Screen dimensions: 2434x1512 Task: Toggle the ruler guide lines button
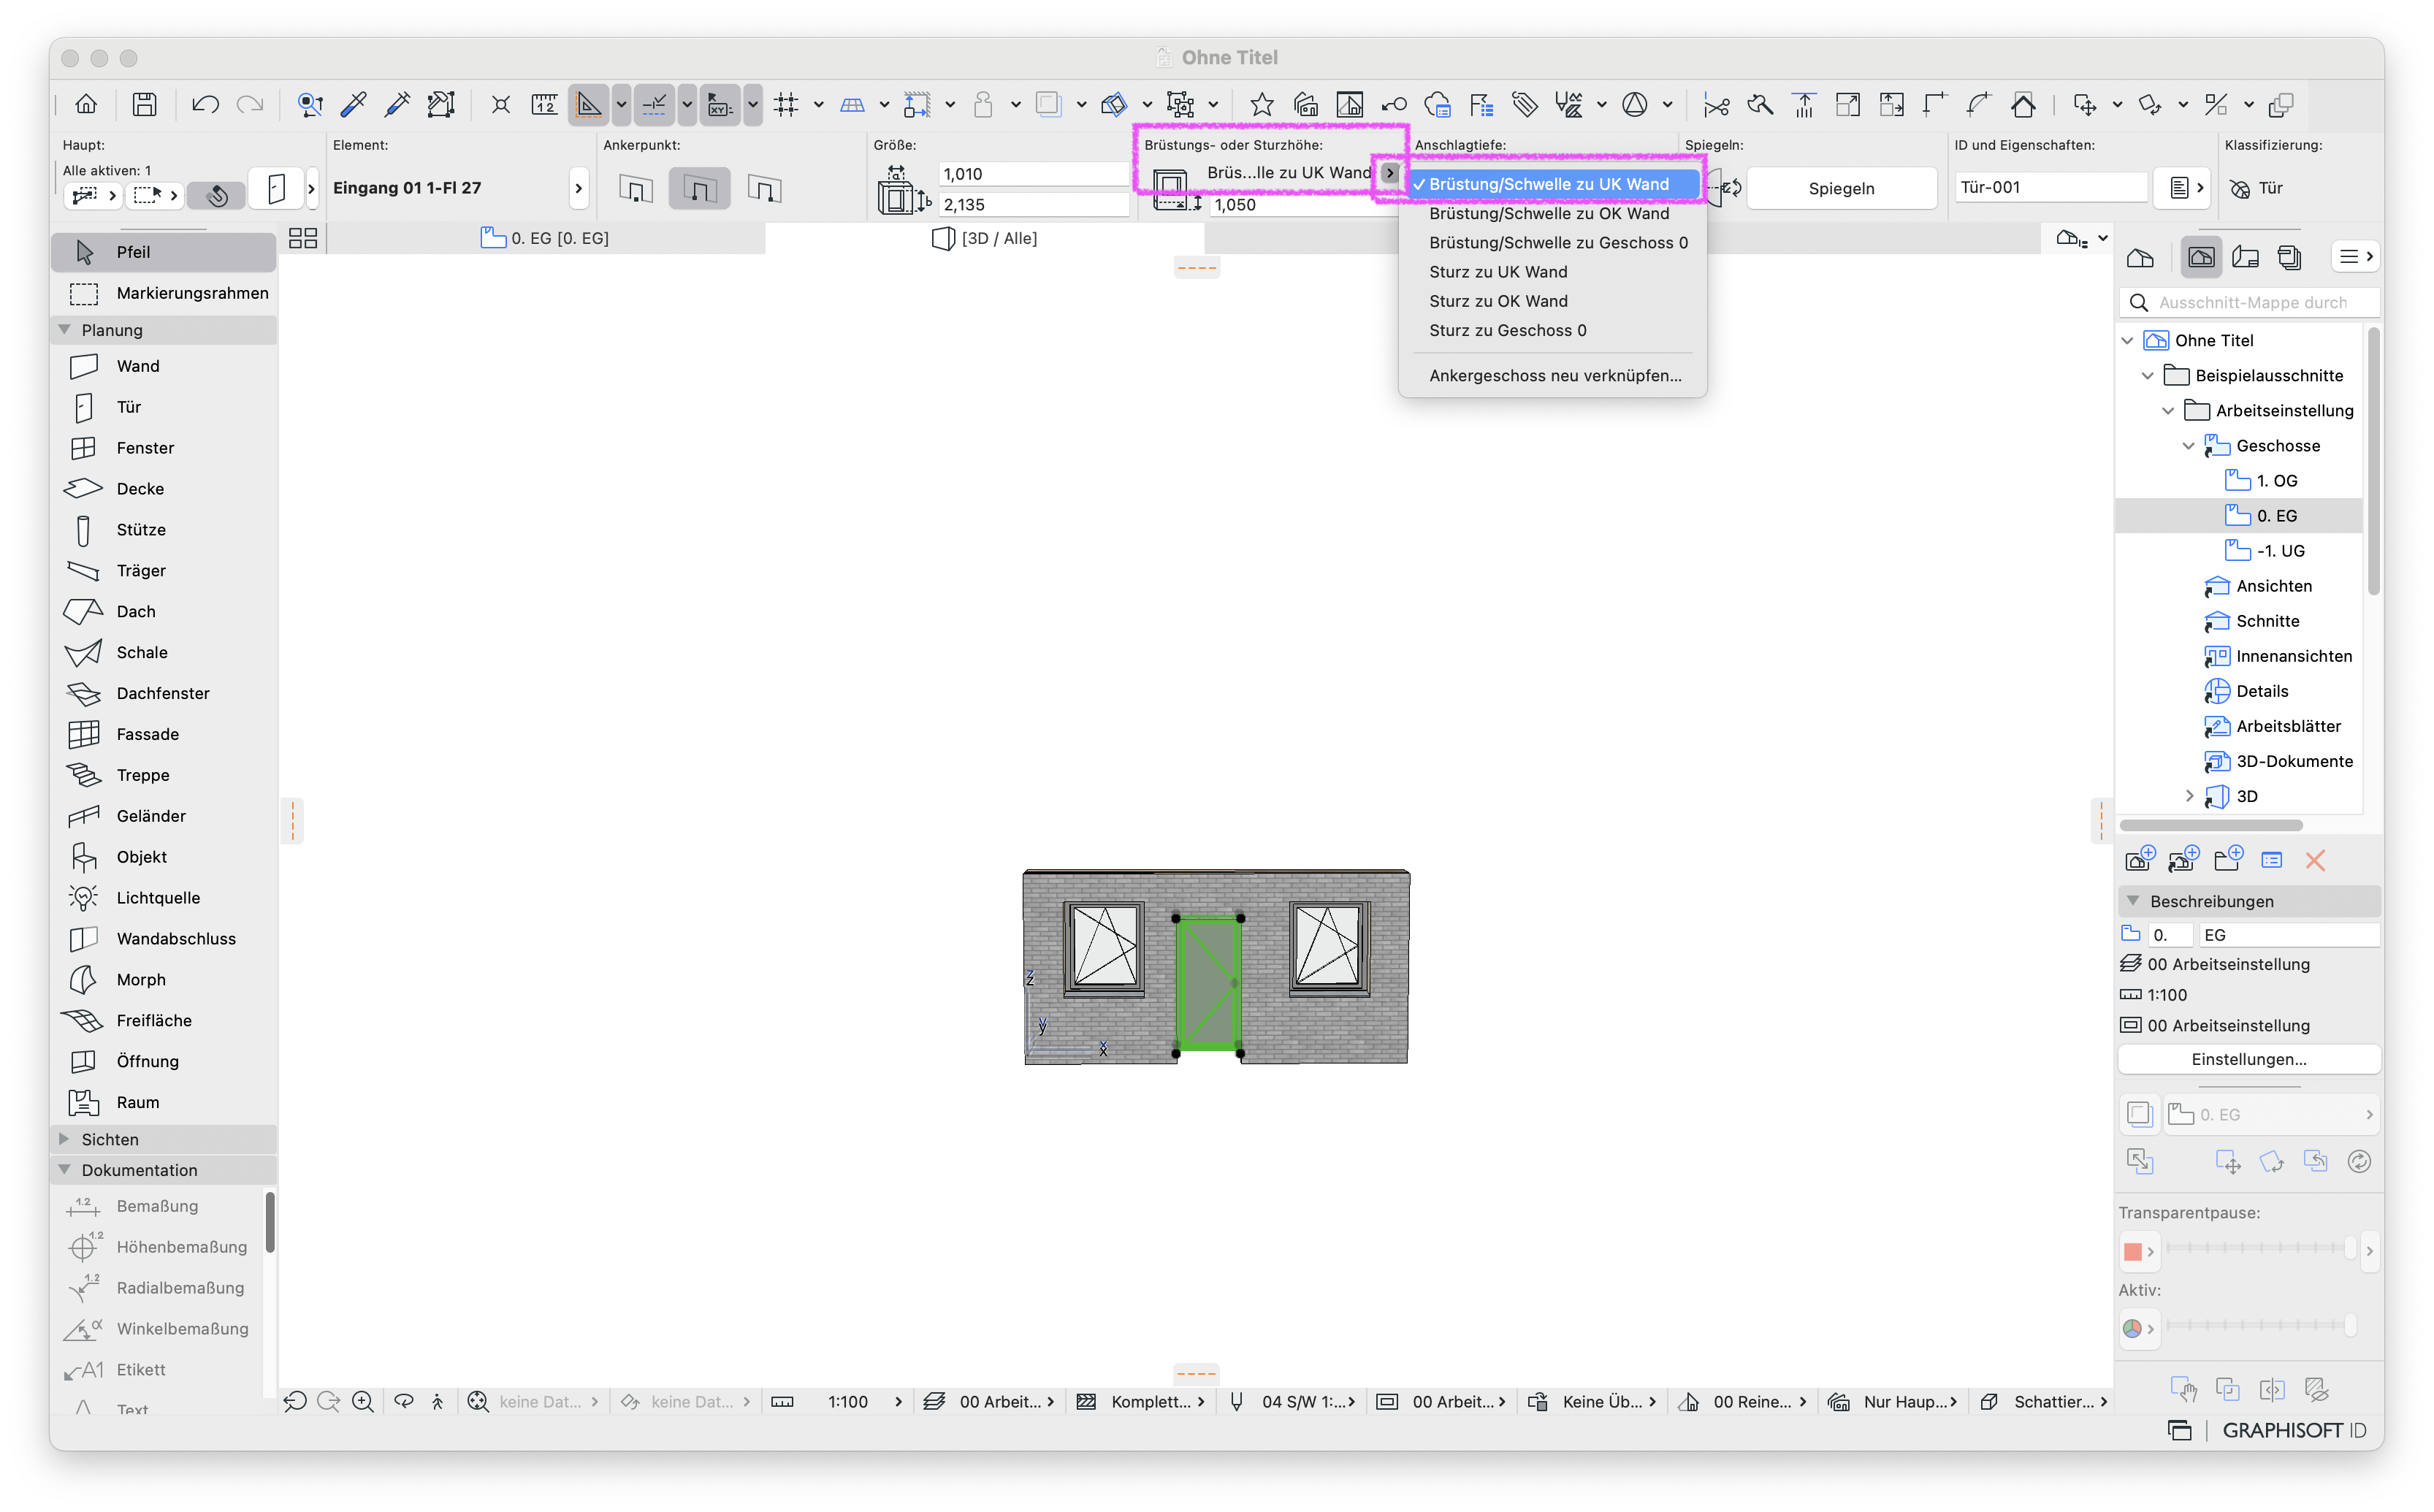[x=589, y=104]
